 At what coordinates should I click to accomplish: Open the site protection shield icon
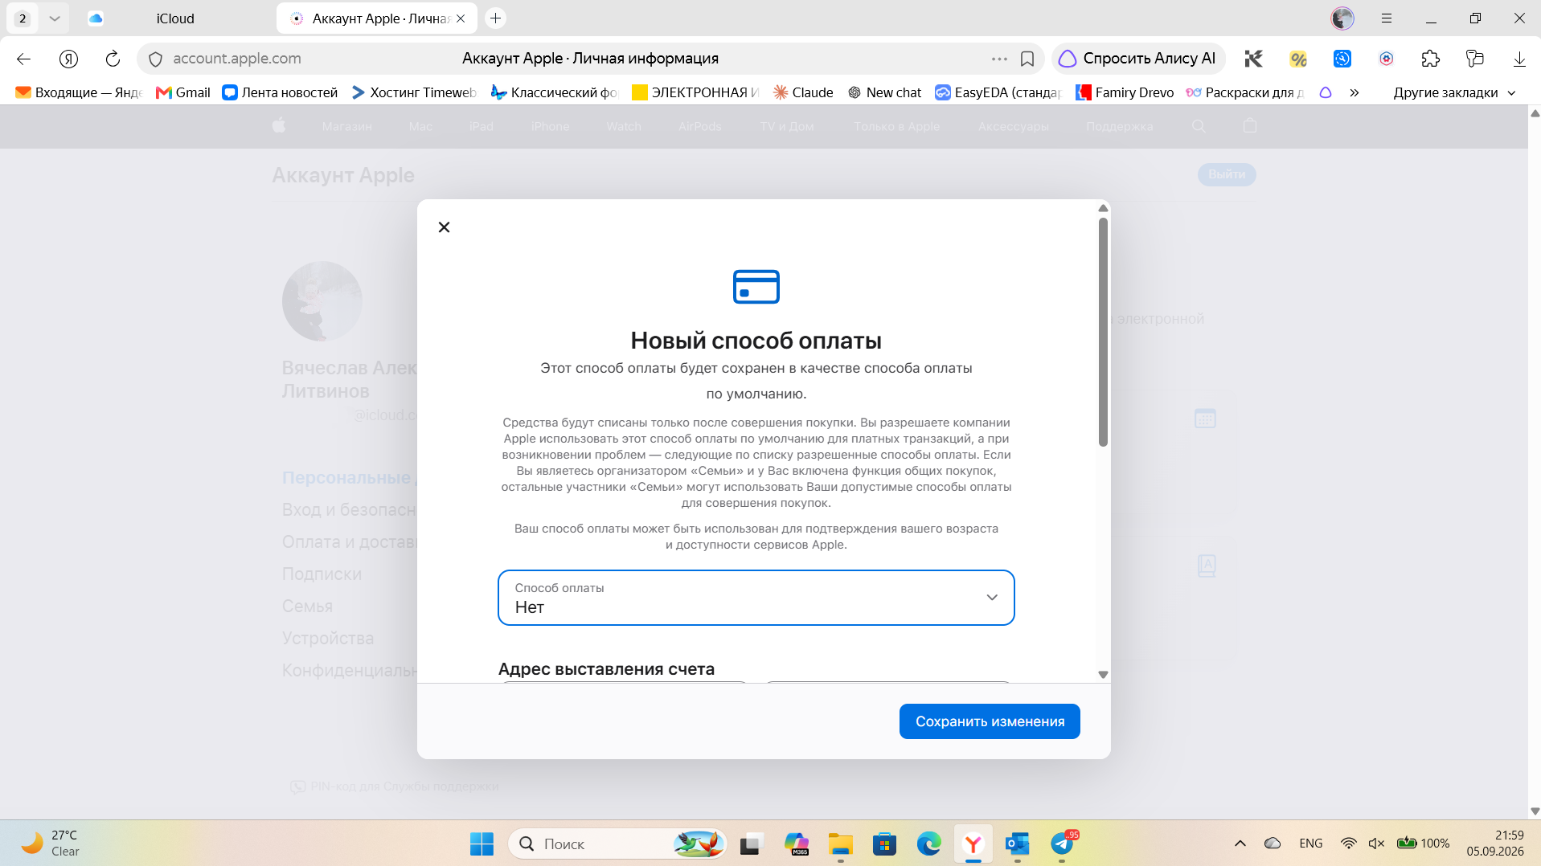[x=155, y=59]
